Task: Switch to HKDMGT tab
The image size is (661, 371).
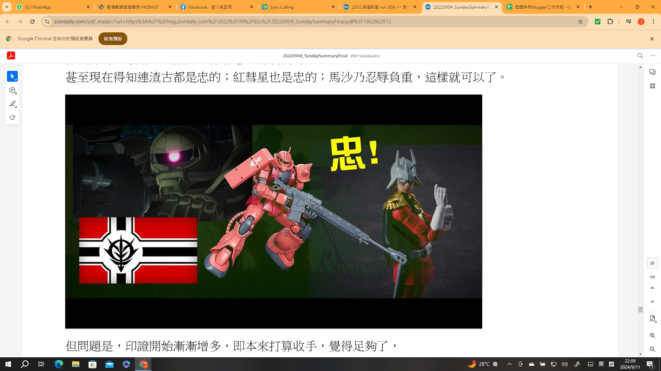Action: point(135,7)
